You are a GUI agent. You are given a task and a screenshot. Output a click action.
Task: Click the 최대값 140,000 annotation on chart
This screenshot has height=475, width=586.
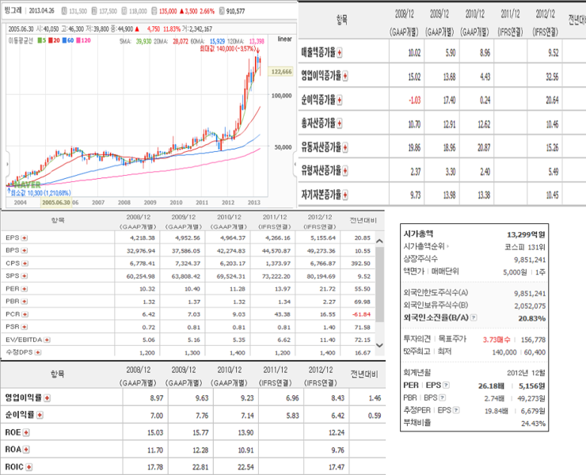(226, 48)
